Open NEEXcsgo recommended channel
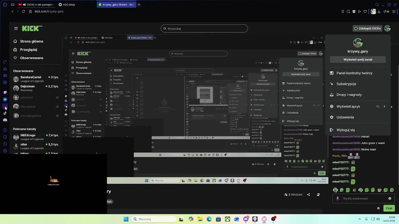Image resolution: width=399 pixels, height=224 pixels. click(x=36, y=137)
